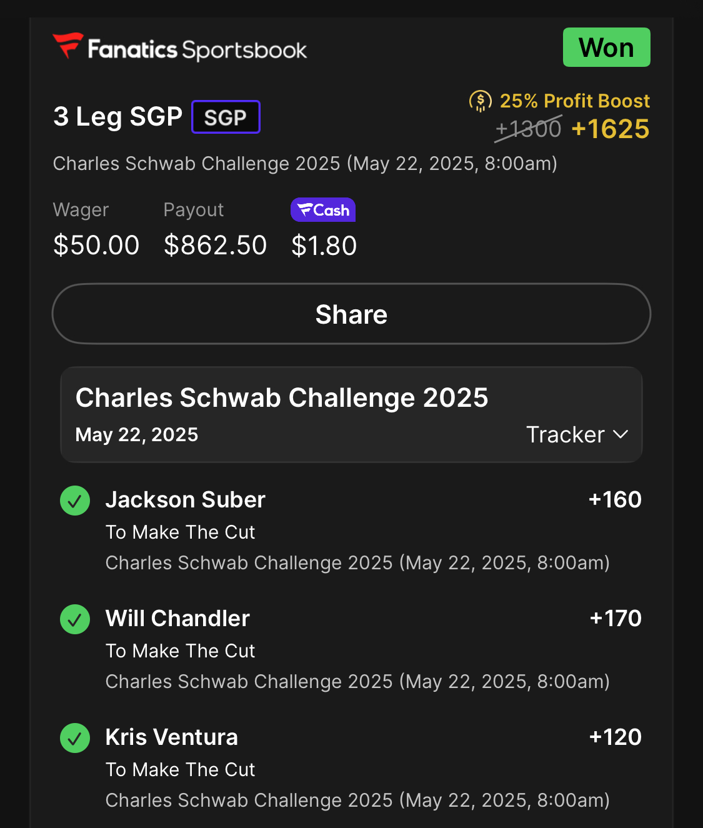Click the boosted +1625 odds
This screenshot has height=828, width=703.
(x=610, y=129)
